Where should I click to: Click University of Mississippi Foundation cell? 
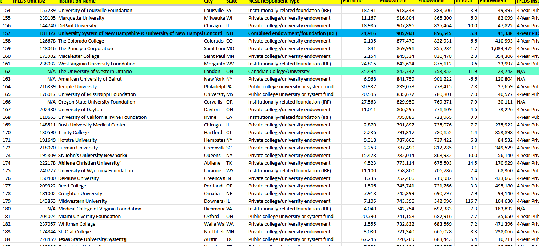pos(130,94)
